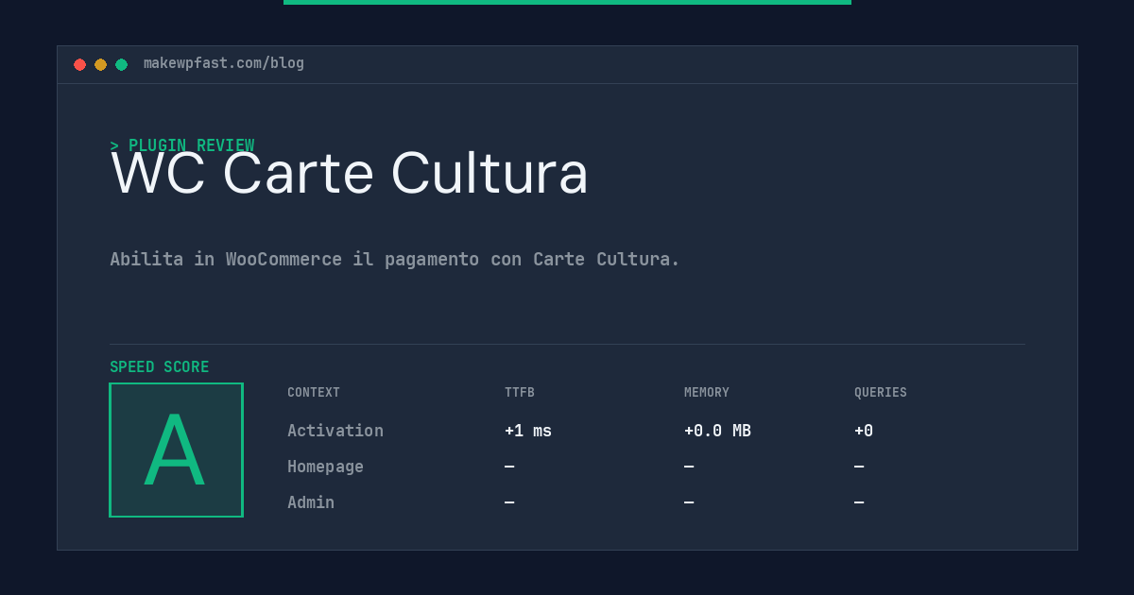Select the Admin row label
This screenshot has width=1134, height=595.
coord(311,502)
